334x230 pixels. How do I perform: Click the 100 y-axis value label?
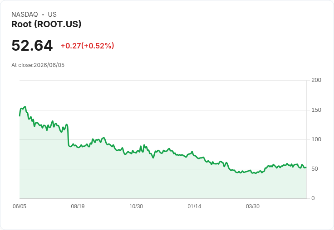(x=316, y=139)
